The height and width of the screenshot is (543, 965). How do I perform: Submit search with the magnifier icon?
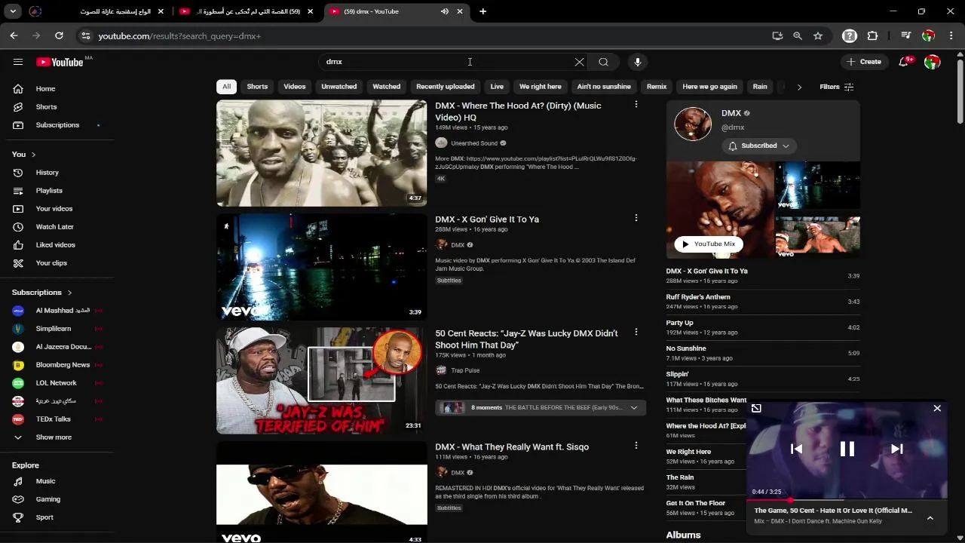(603, 62)
